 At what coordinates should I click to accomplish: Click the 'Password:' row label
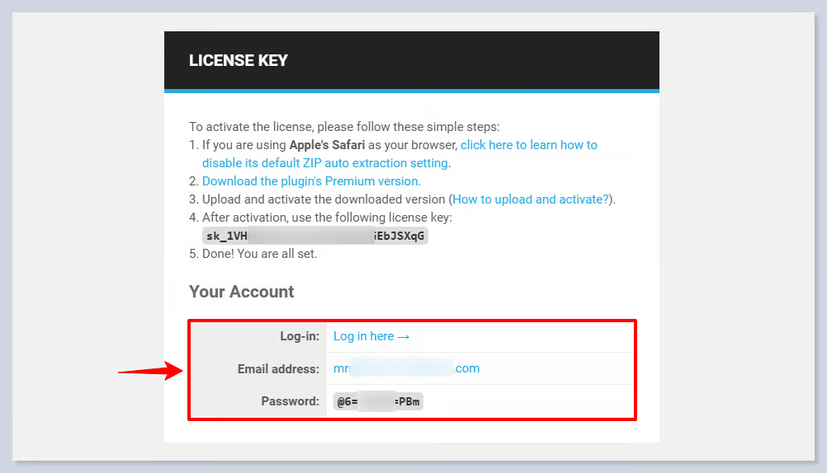coord(288,401)
